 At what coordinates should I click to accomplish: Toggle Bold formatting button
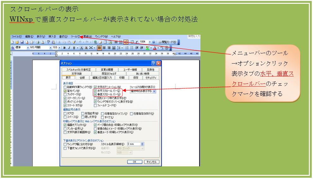tap(64, 48)
